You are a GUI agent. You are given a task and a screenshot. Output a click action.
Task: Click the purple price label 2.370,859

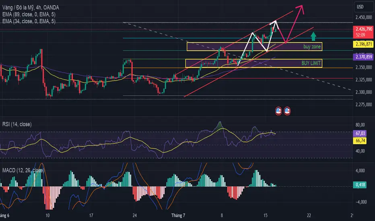coord(363,57)
